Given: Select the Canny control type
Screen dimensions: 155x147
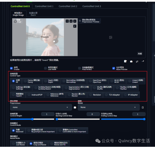Looking at the screenshot, I should point(32,81).
